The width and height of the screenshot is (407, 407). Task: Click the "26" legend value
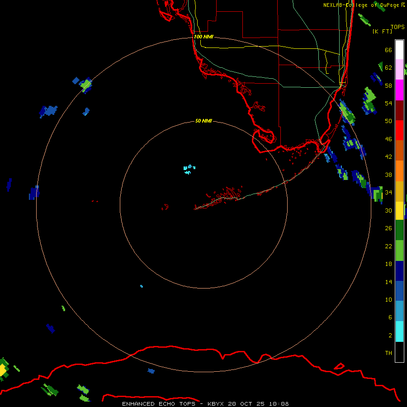388,228
